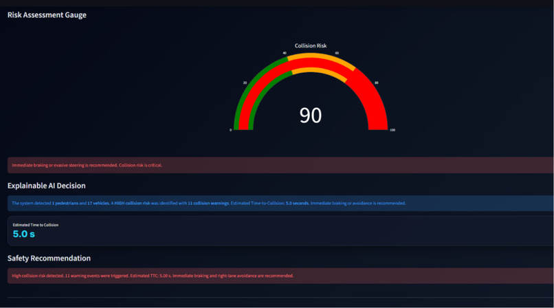Click the 'The system detected 1 pedestrians' info box
This screenshot has height=308, width=554.
click(280, 203)
